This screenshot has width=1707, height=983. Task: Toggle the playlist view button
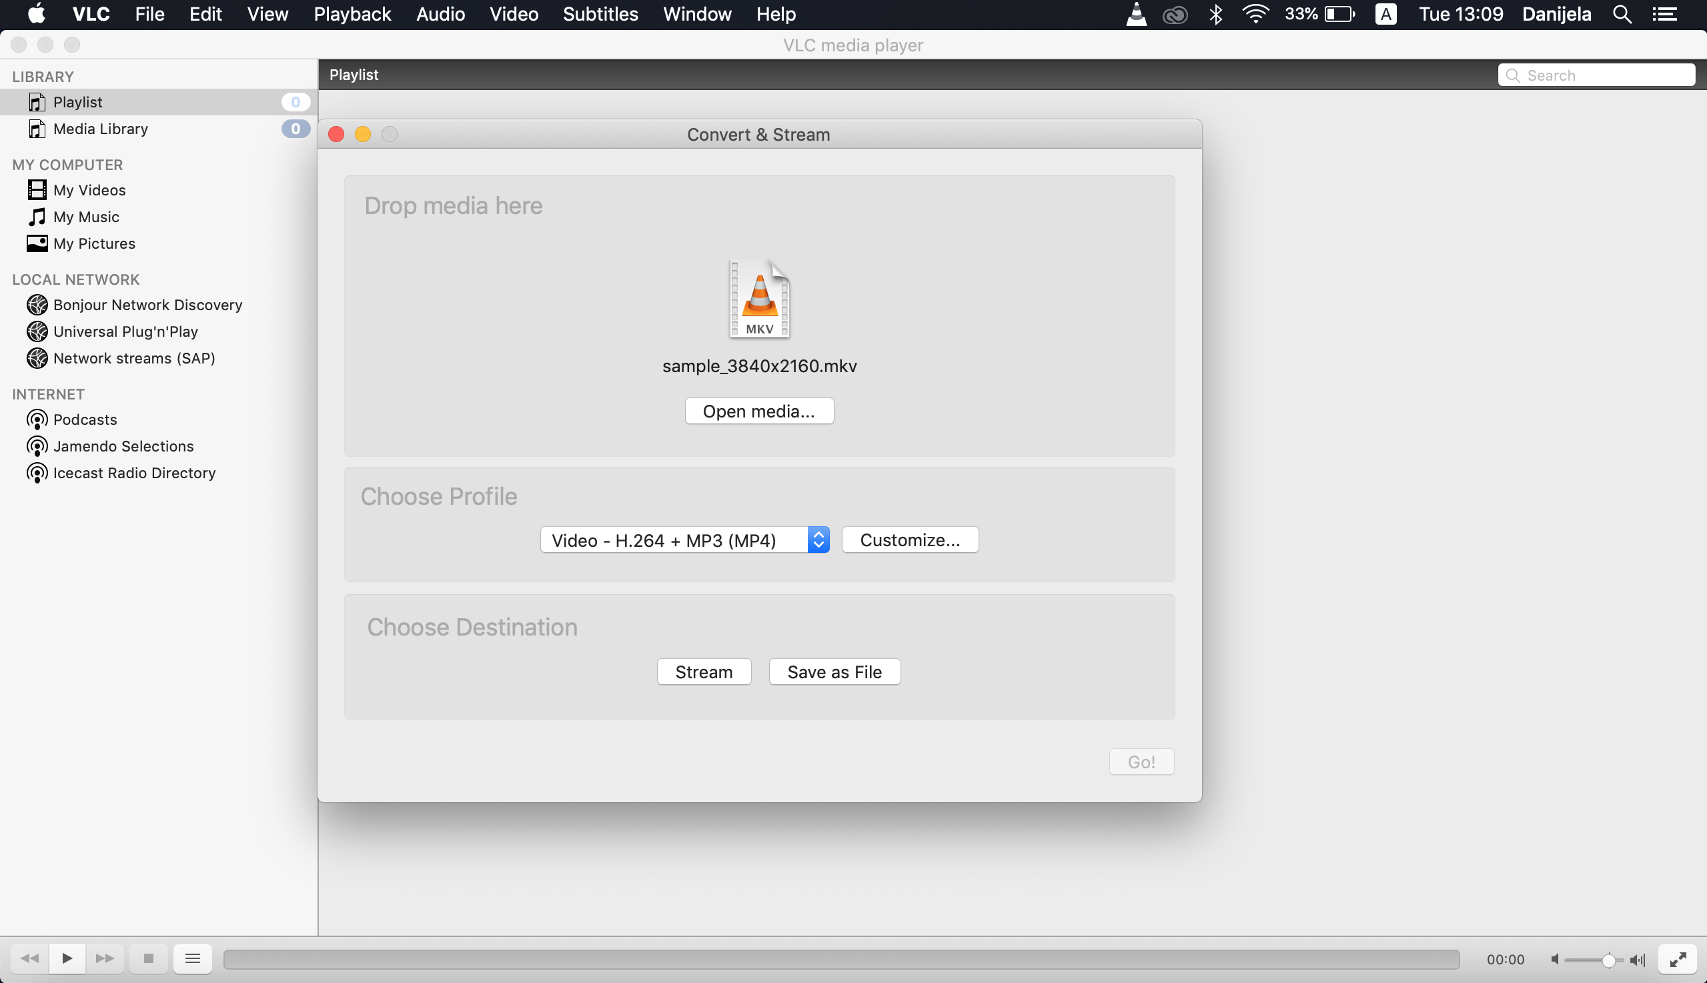pyautogui.click(x=192, y=958)
